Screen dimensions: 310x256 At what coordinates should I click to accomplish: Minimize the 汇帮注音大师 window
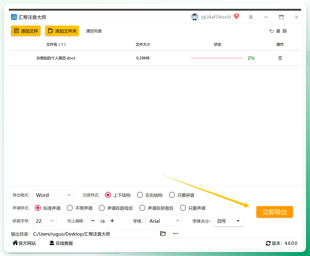click(x=266, y=17)
